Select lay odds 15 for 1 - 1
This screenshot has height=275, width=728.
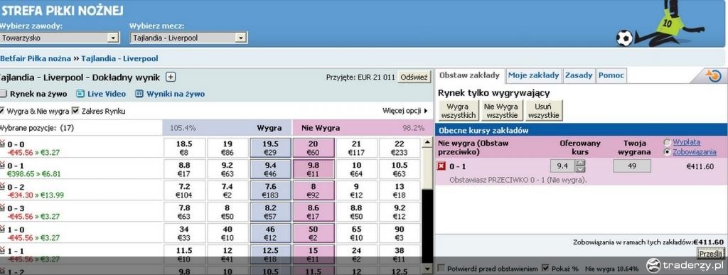(314, 254)
